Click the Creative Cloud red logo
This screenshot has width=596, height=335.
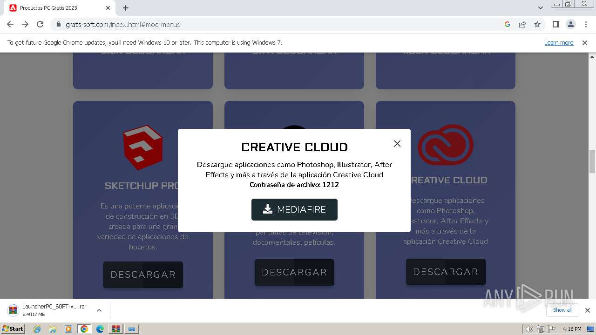pos(446,145)
